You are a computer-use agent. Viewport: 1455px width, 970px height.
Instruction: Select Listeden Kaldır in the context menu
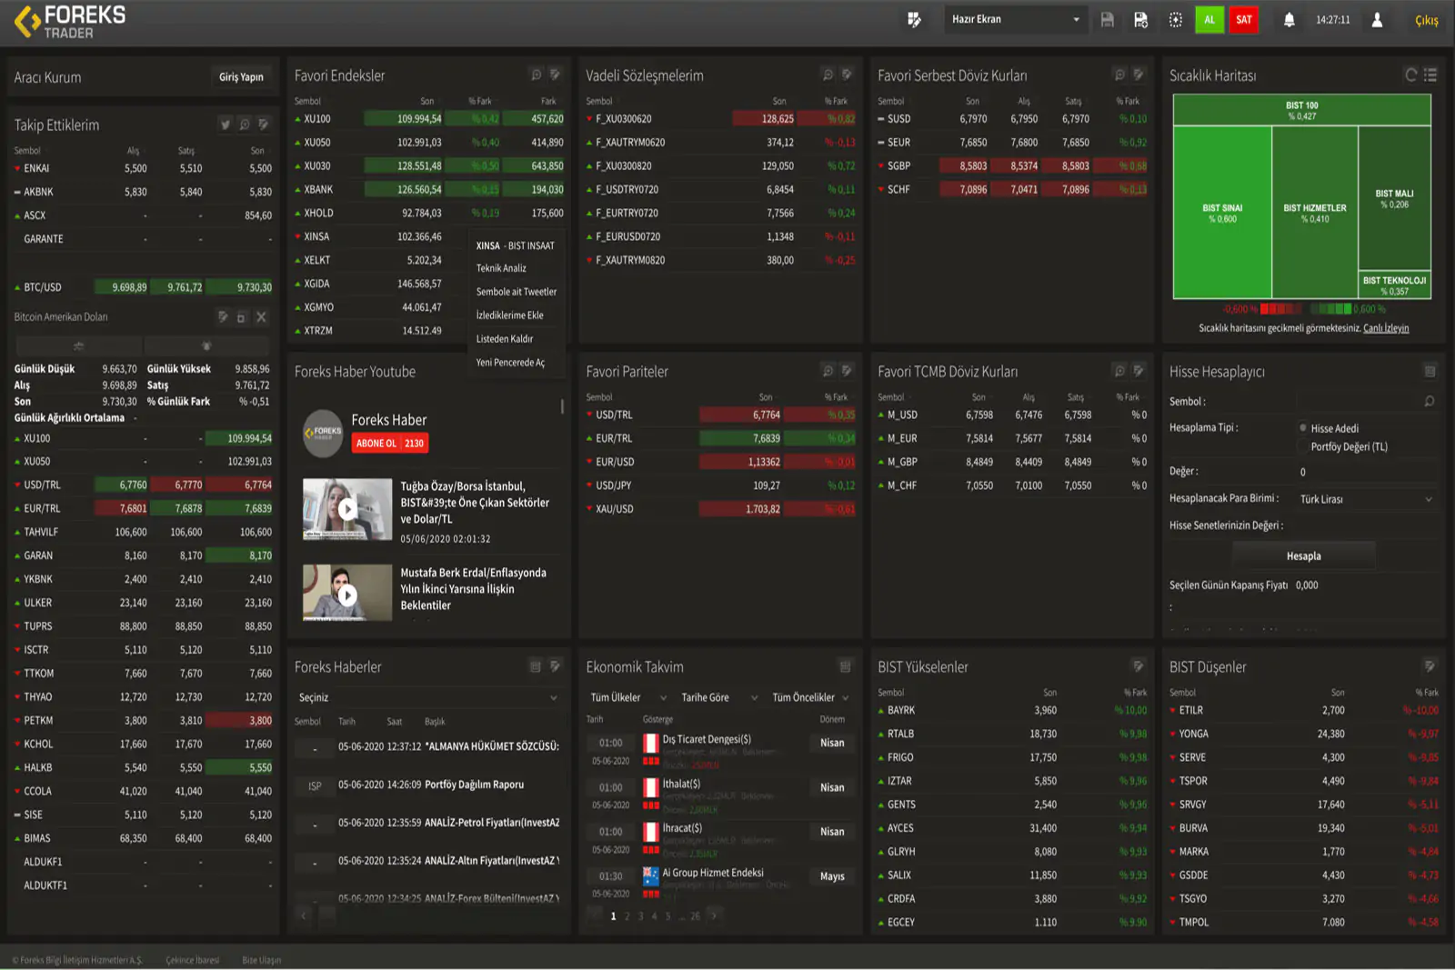click(505, 339)
